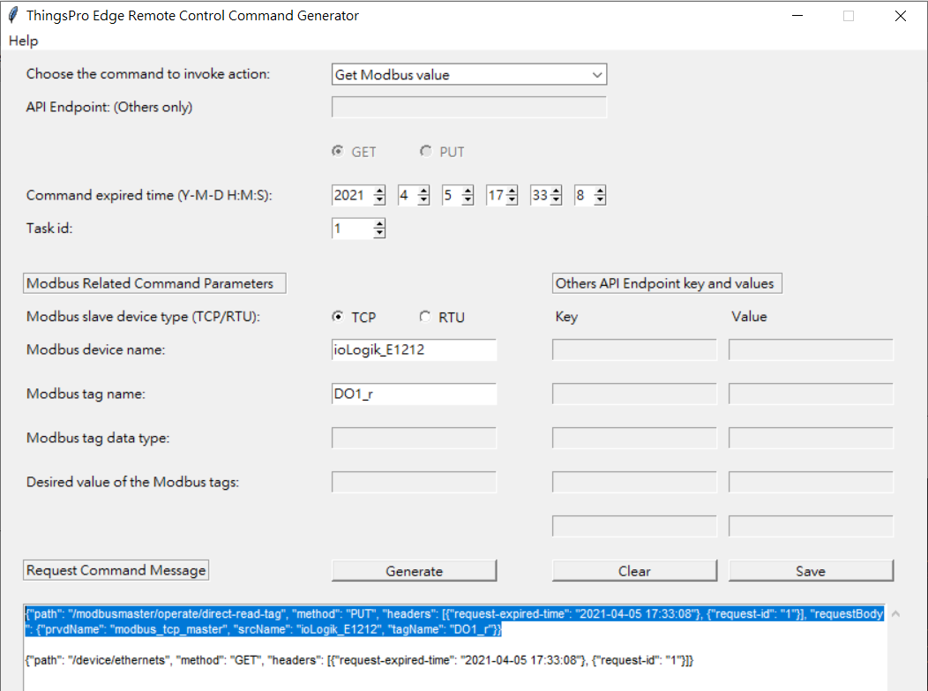This screenshot has width=928, height=691.
Task: Save the request command message
Action: [811, 570]
